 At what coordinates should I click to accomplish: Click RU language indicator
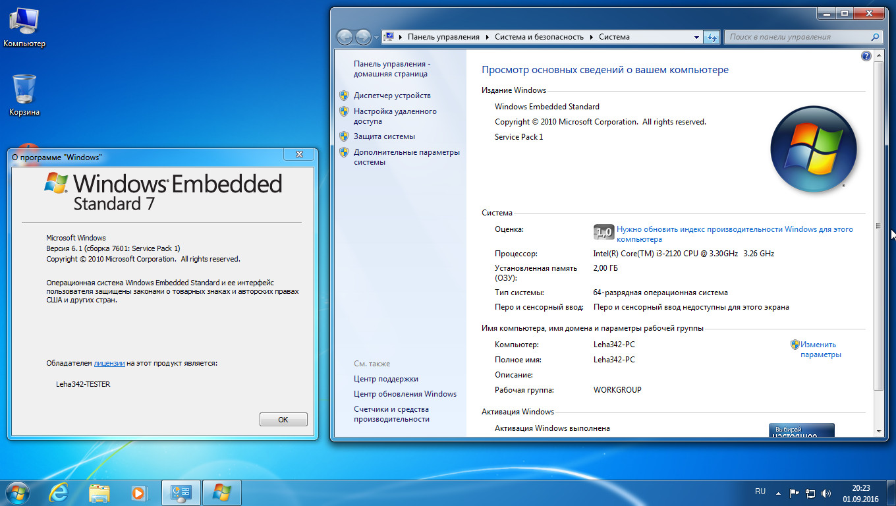click(x=760, y=492)
